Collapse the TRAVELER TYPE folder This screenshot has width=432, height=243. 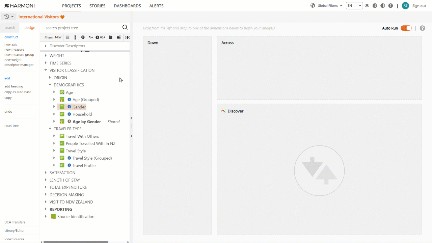click(50, 129)
